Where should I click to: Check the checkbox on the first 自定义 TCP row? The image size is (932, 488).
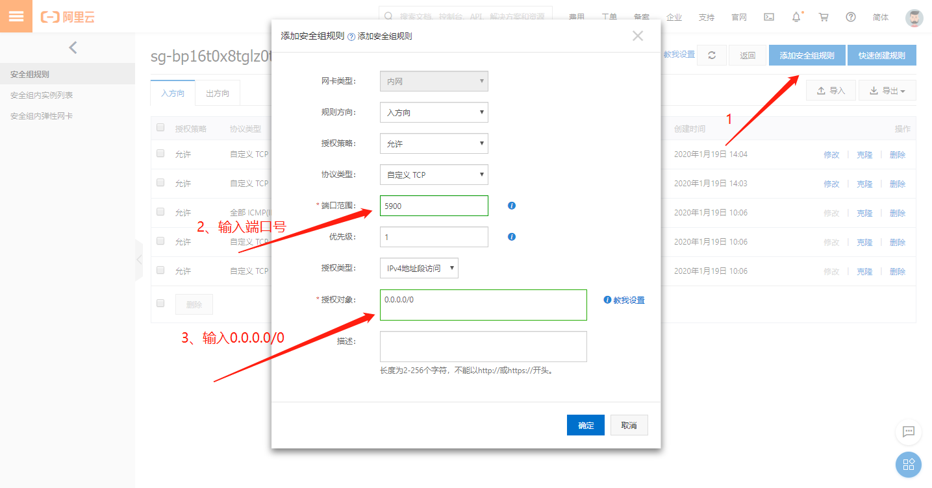pos(160,154)
